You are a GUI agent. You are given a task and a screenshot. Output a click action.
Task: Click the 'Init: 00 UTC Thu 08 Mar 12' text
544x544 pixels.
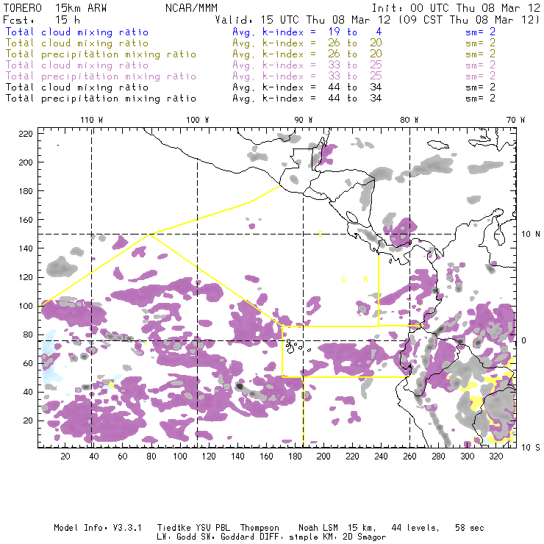pos(456,8)
